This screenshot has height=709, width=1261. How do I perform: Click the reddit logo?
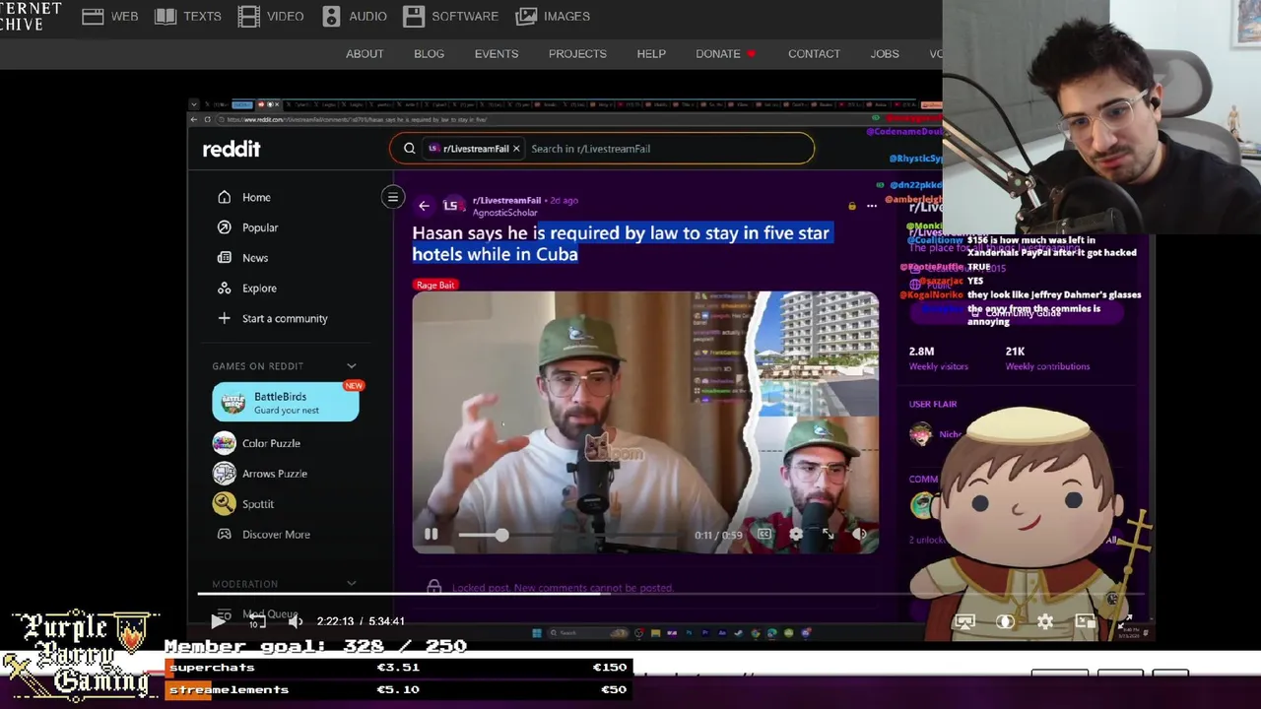tap(232, 149)
